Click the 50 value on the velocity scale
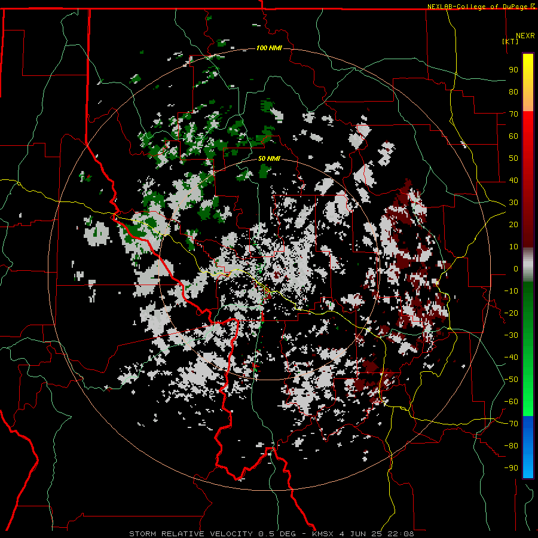 click(x=513, y=158)
